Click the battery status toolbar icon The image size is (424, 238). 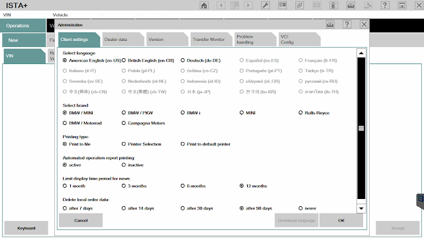[333, 5]
